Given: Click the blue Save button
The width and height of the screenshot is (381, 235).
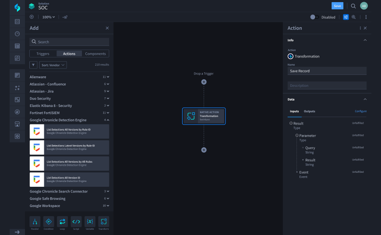Looking at the screenshot, I should 337,6.
